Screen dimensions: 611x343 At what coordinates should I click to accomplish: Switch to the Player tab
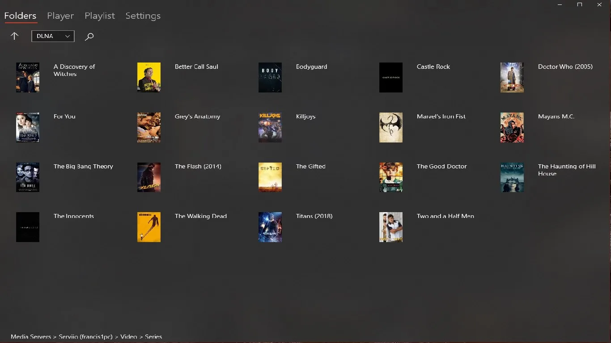pyautogui.click(x=60, y=16)
